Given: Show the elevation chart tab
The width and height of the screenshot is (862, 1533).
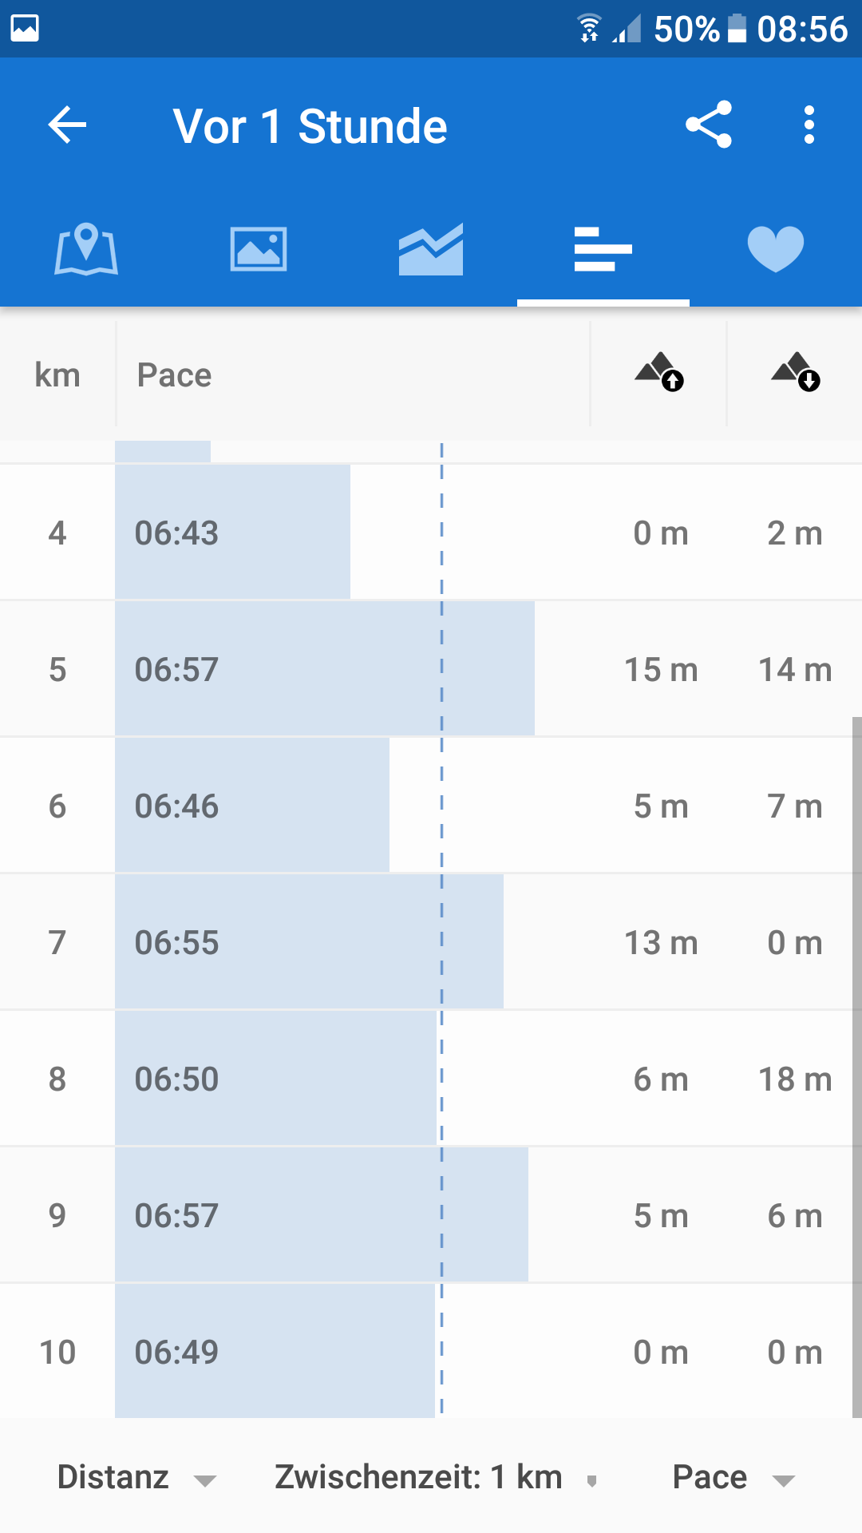Looking at the screenshot, I should 431,249.
